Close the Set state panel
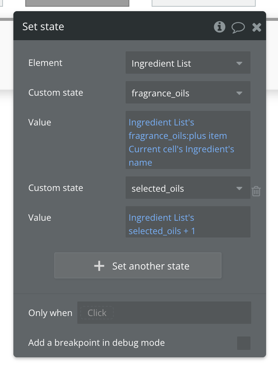This screenshot has width=278, height=367. tap(256, 27)
